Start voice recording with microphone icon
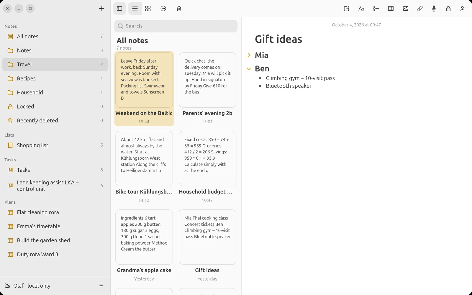Viewport: 472px width, 295px height. click(x=434, y=9)
